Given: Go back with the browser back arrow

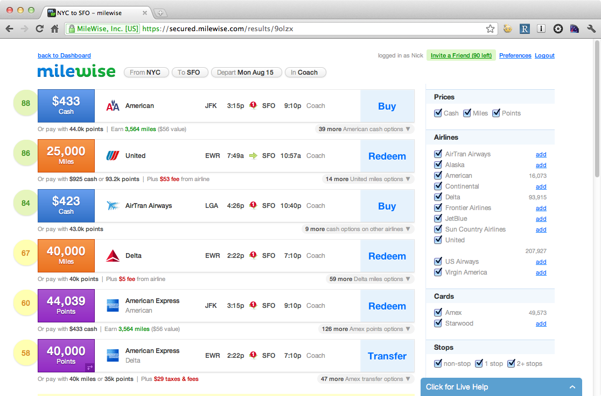Looking at the screenshot, I should tap(10, 28).
